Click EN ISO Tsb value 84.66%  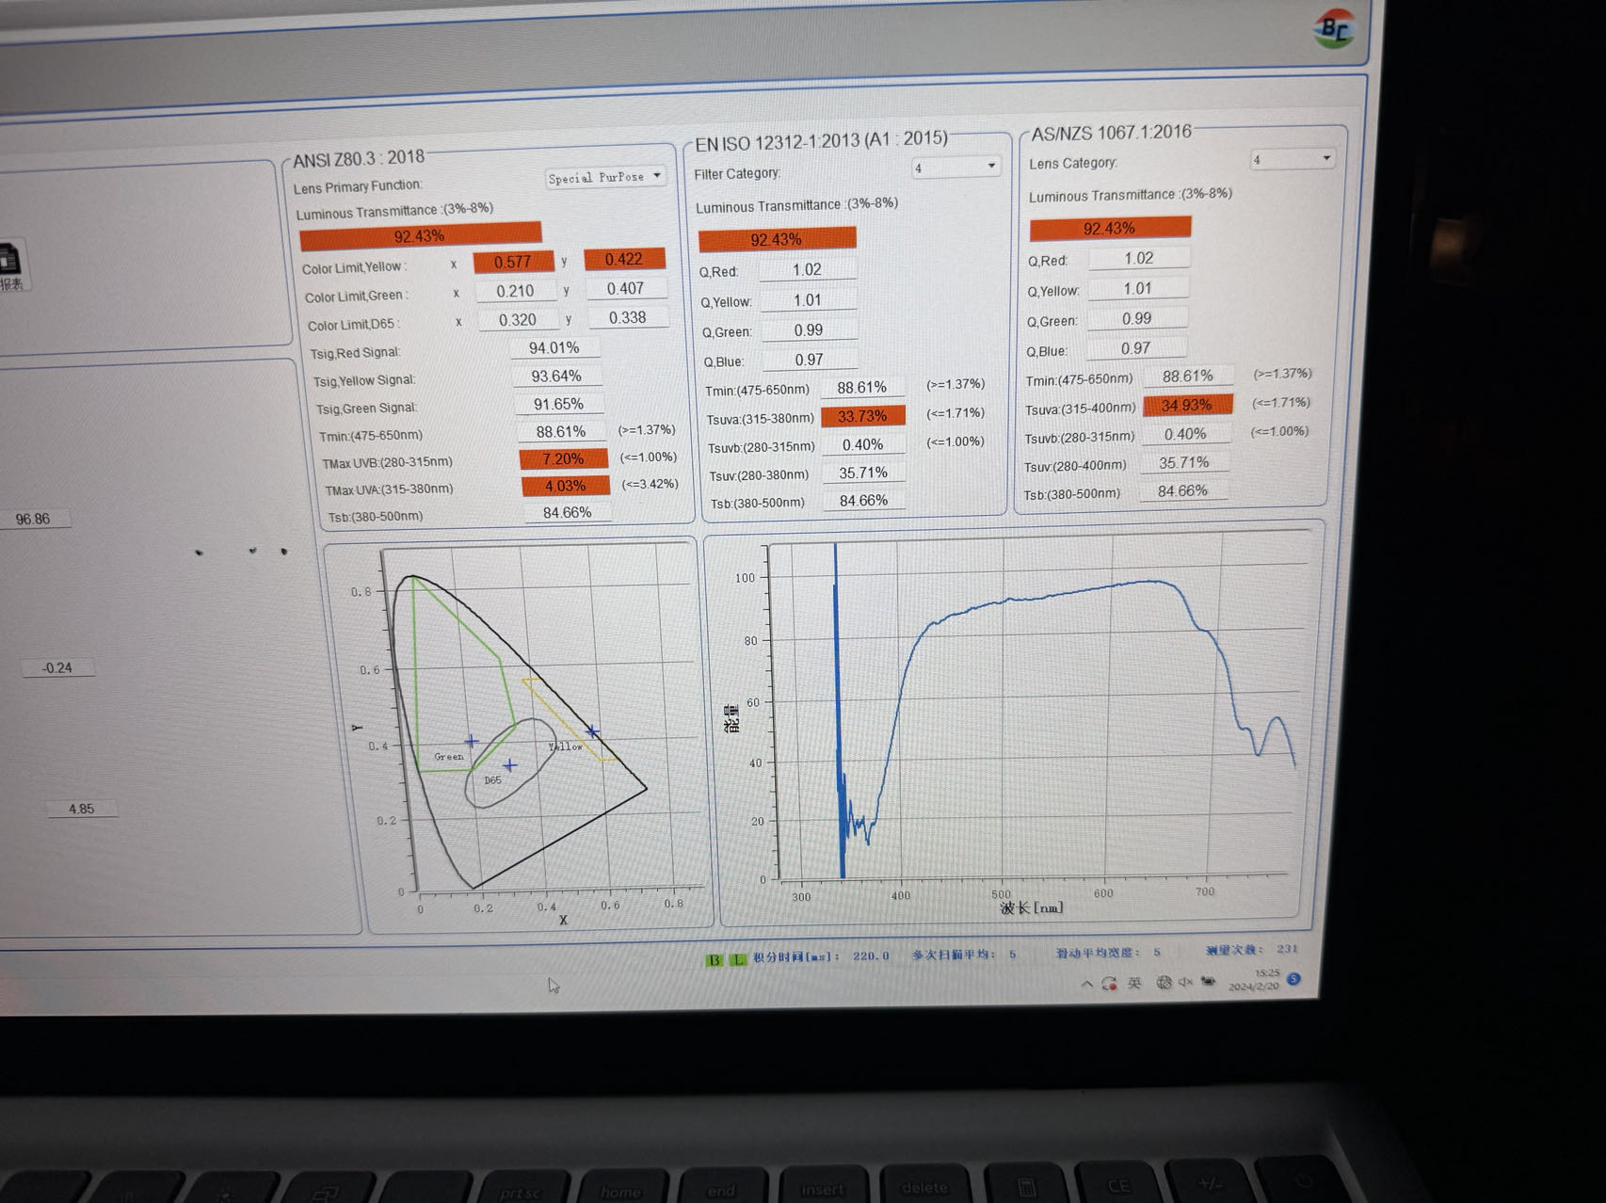click(865, 500)
